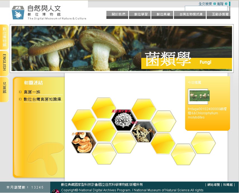Click the bullet arrow beside 真菌一族
239x193 pixels.
click(x=20, y=92)
